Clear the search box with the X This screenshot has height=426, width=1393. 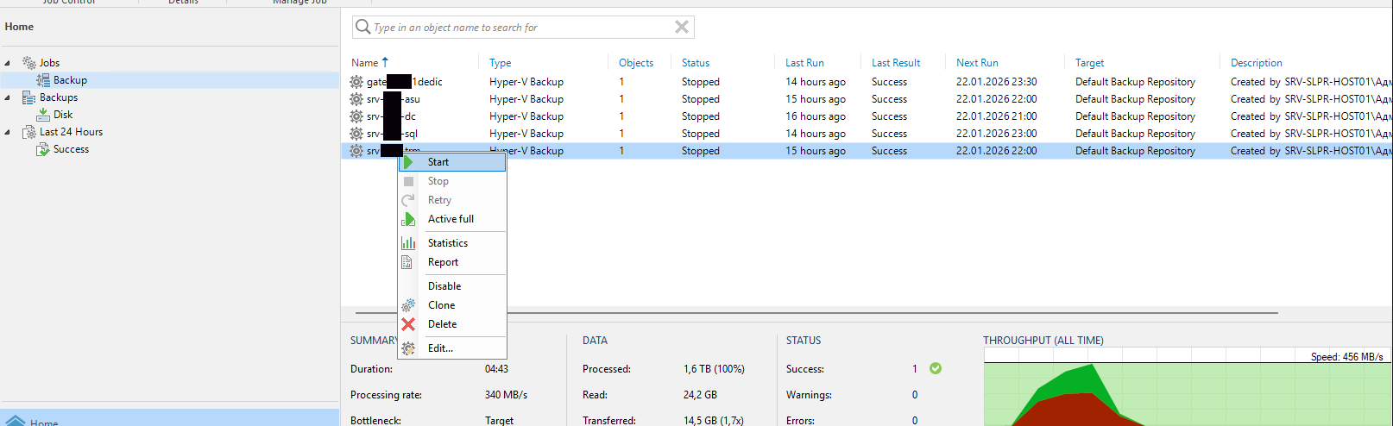pos(682,27)
